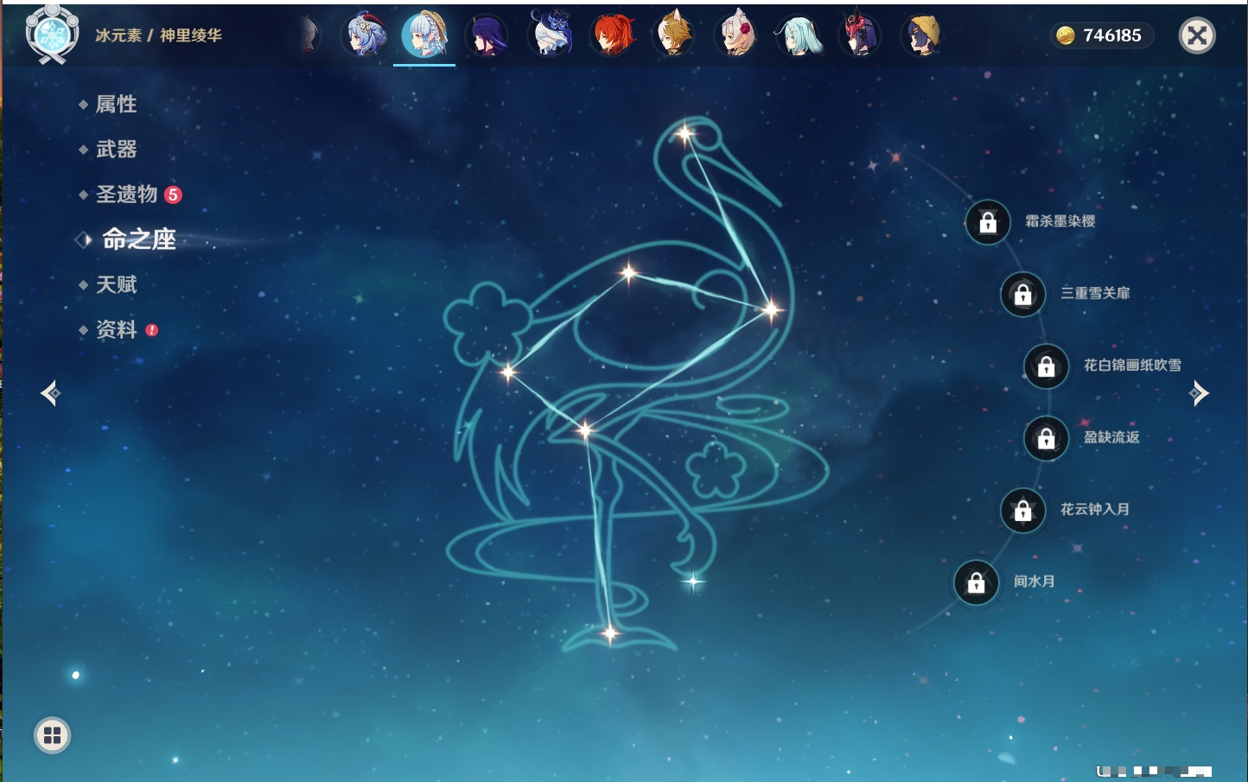Click the lock icon for 花白锦画纸吹雪

click(1046, 366)
